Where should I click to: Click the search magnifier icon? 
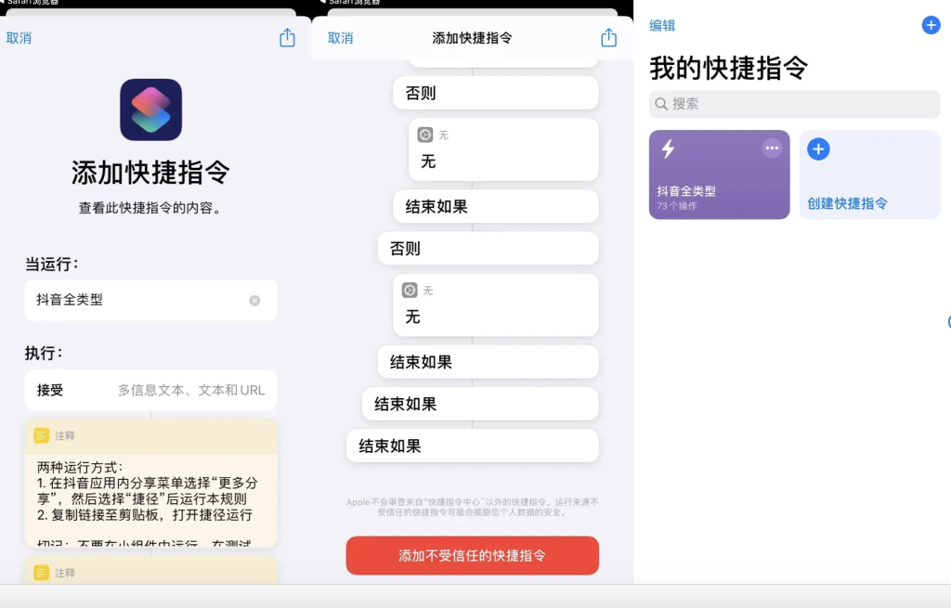coord(661,104)
